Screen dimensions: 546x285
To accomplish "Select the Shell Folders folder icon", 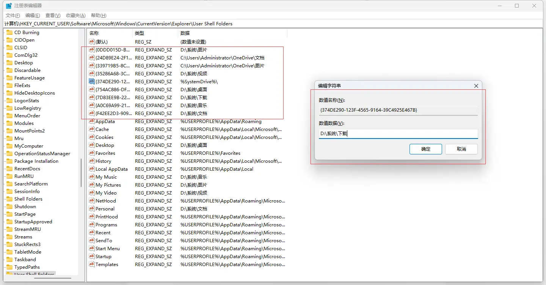I will [9, 199].
